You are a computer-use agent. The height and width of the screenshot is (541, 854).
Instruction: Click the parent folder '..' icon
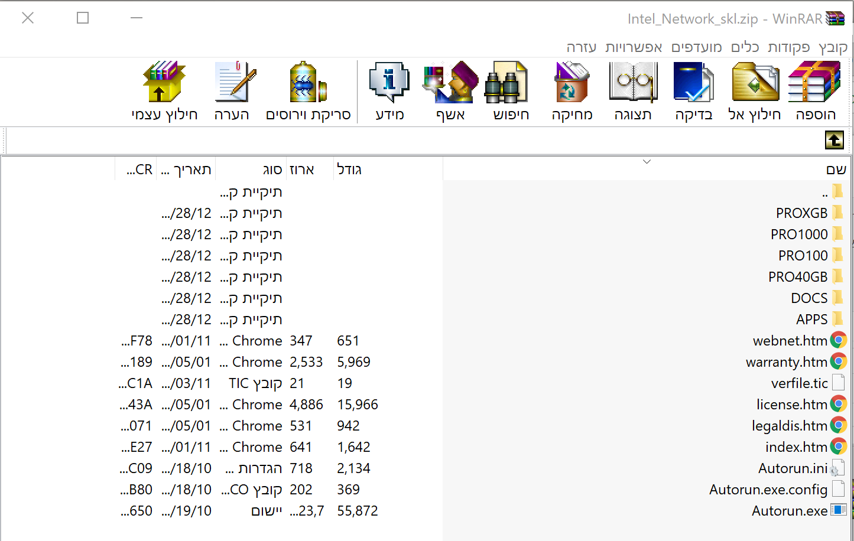837,191
